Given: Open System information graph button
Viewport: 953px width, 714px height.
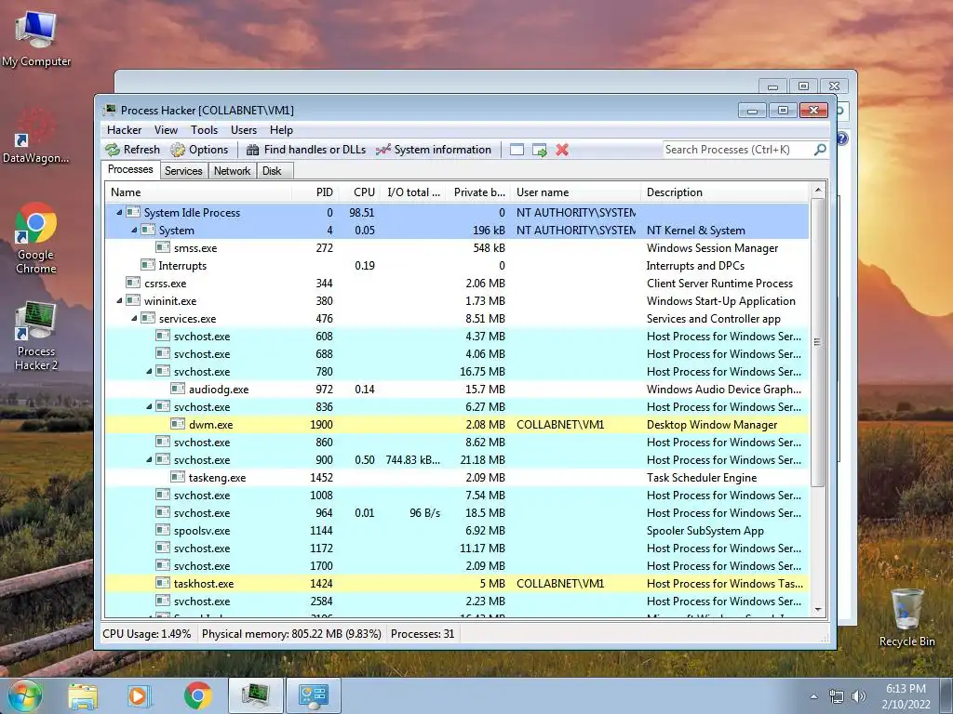Looking at the screenshot, I should point(434,150).
